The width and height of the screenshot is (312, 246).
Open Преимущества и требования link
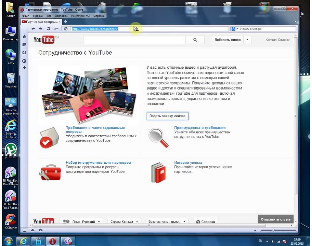(200, 128)
